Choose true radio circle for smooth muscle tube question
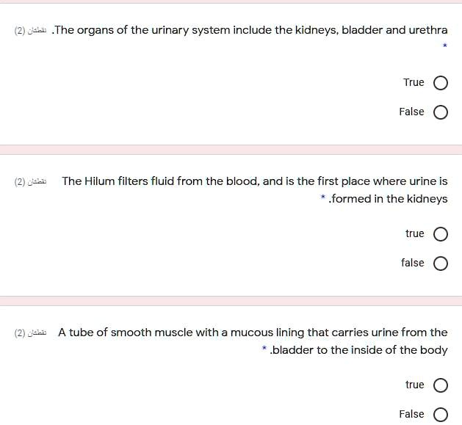 pos(441,385)
